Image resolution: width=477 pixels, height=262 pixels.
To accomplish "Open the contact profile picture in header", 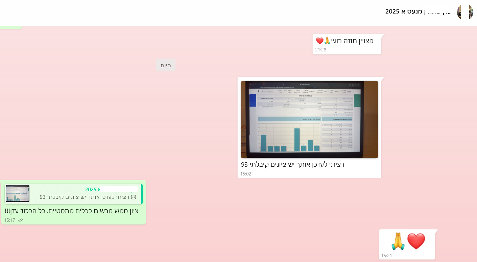I will 465,12.
